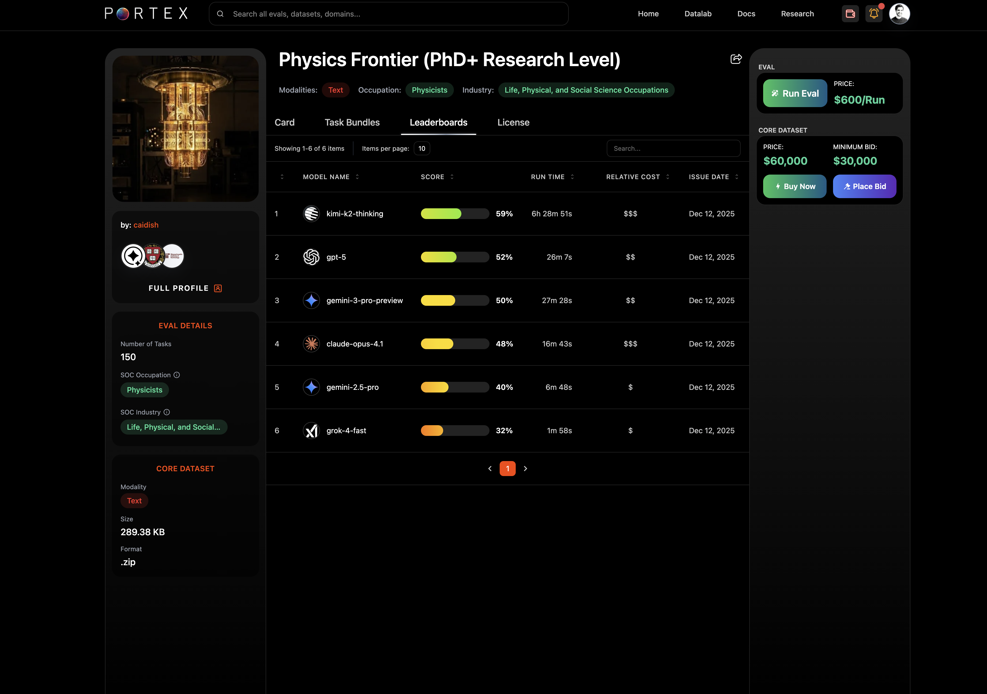Open the items per page selector
The image size is (987, 694).
[x=421, y=148]
